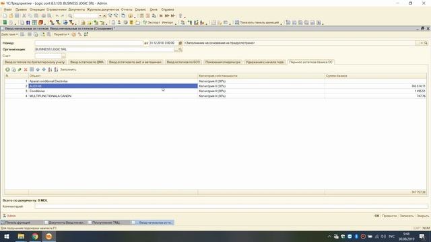Switch to Панель функций window tab at the bottom
Screen dimensions: 431x242
point(22,223)
